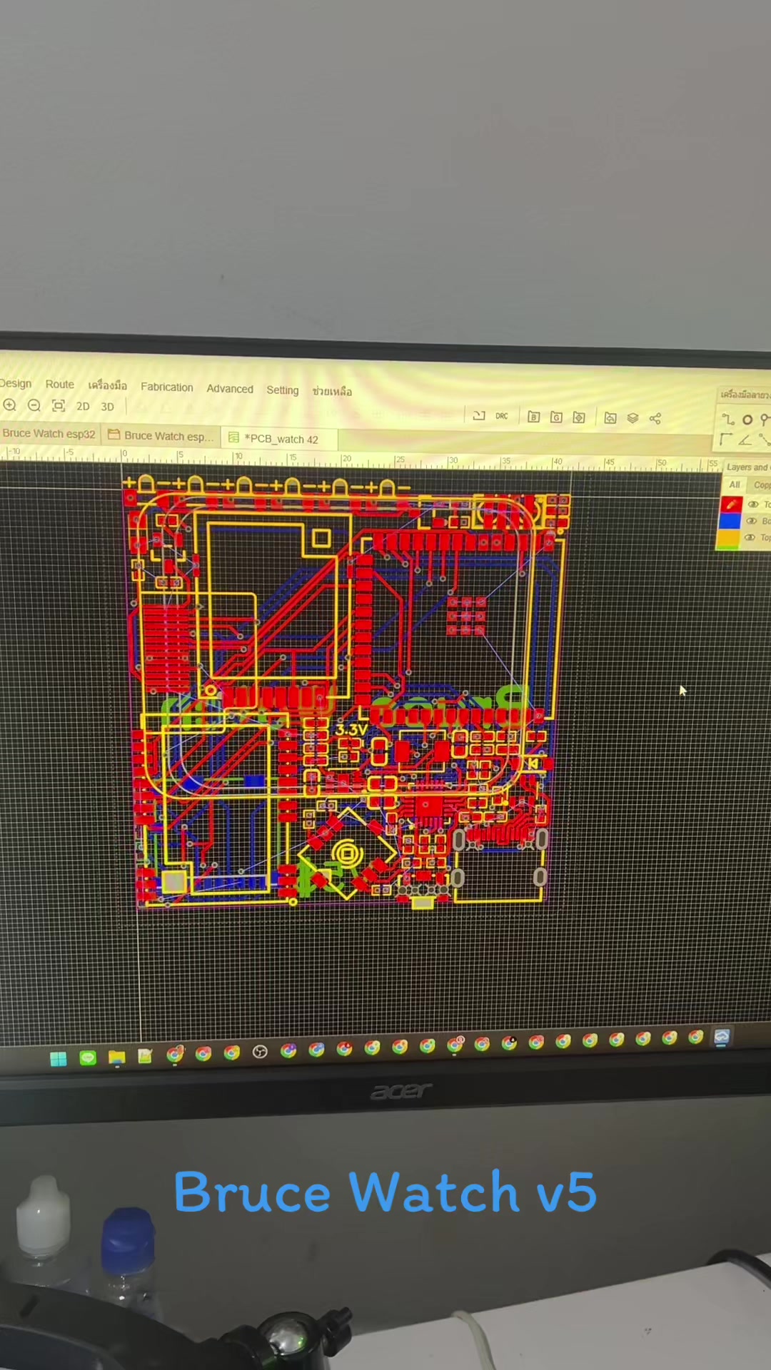Click the BOM export icon marked B

point(533,417)
